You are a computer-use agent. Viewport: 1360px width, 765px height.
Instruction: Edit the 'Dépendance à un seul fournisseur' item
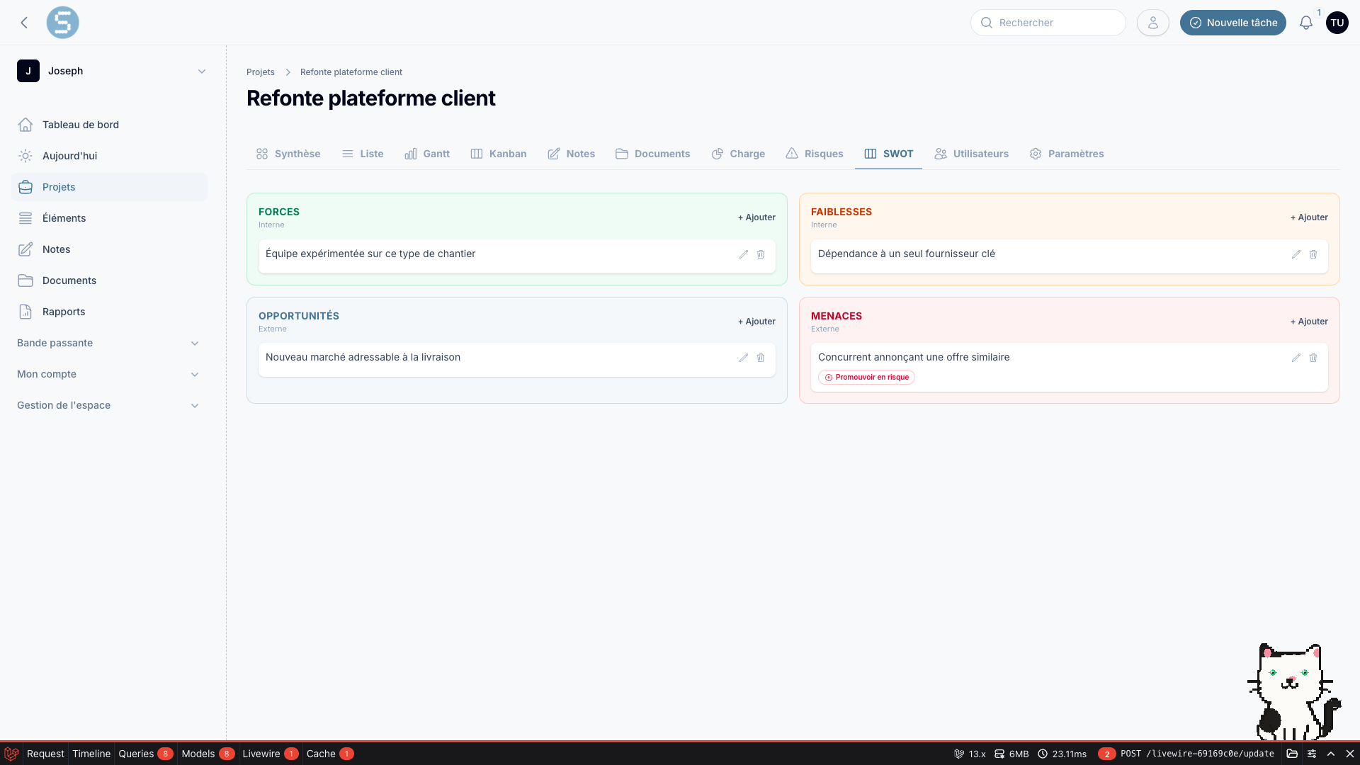pos(1296,254)
